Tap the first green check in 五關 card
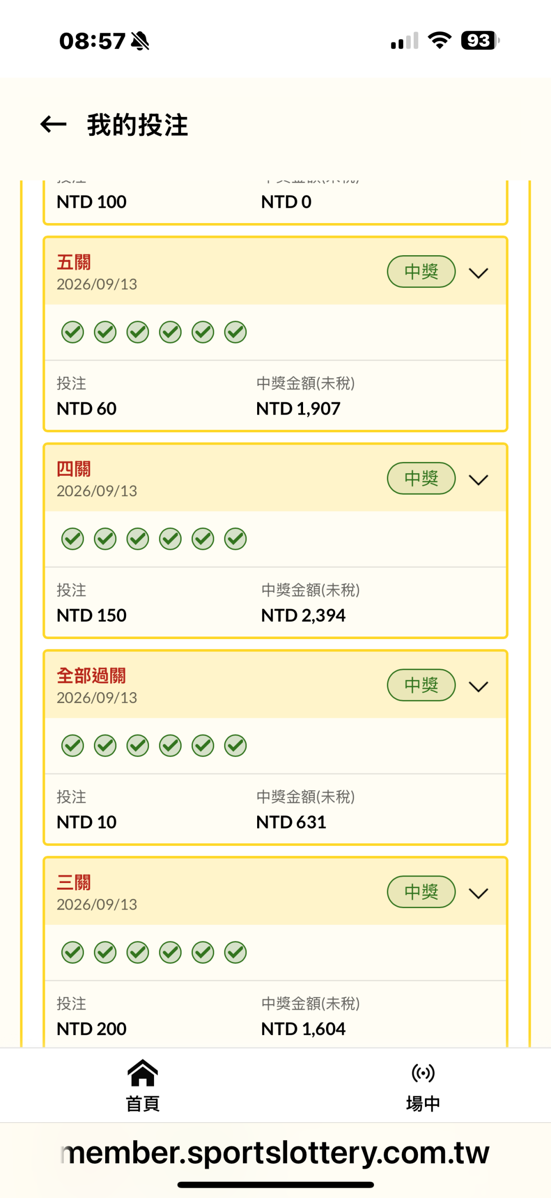The height and width of the screenshot is (1198, 551). tap(72, 332)
